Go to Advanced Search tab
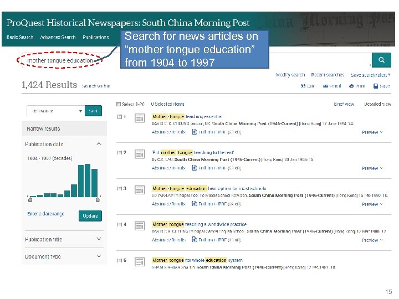The width and height of the screenshot is (399, 299). pos(58,37)
